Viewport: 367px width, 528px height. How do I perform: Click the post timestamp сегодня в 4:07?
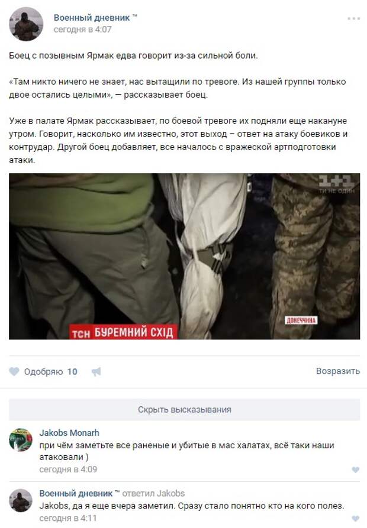tap(82, 30)
